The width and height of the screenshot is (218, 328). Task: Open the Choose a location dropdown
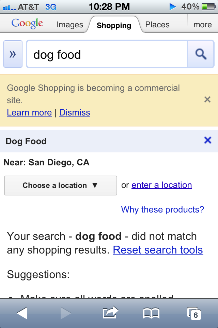[61, 186]
